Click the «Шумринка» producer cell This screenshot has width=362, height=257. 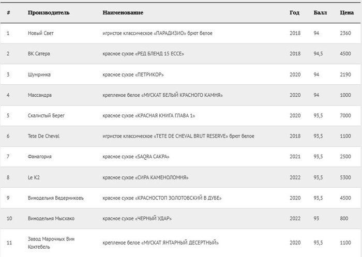pos(39,74)
